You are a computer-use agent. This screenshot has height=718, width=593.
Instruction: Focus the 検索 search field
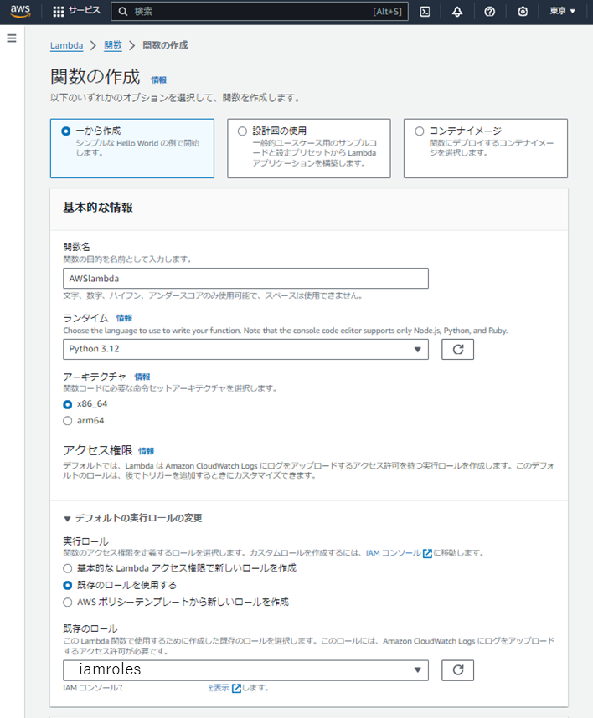coord(260,12)
